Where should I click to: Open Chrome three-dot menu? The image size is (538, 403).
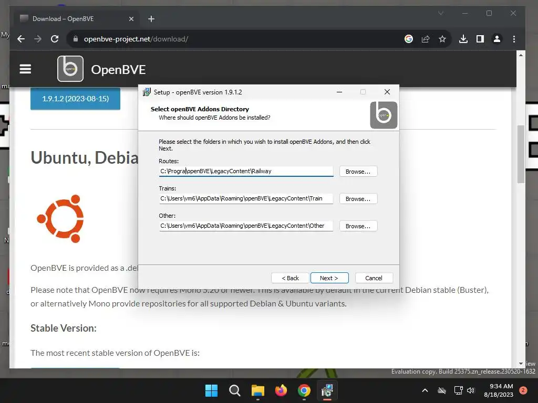[x=514, y=39]
